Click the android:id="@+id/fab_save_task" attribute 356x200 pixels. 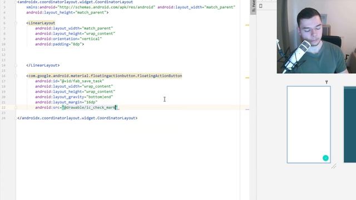click(x=70, y=81)
